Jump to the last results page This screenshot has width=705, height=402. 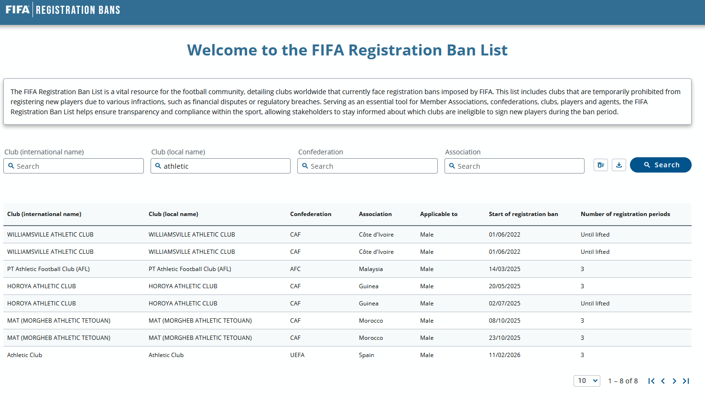[x=686, y=381]
